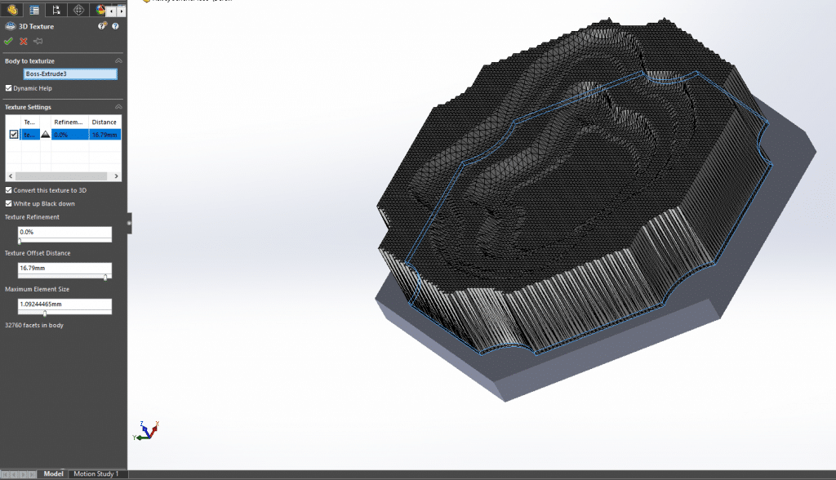This screenshot has width=836, height=480.
Task: Switch to the PropertyManager tab icon
Action: pos(34,10)
